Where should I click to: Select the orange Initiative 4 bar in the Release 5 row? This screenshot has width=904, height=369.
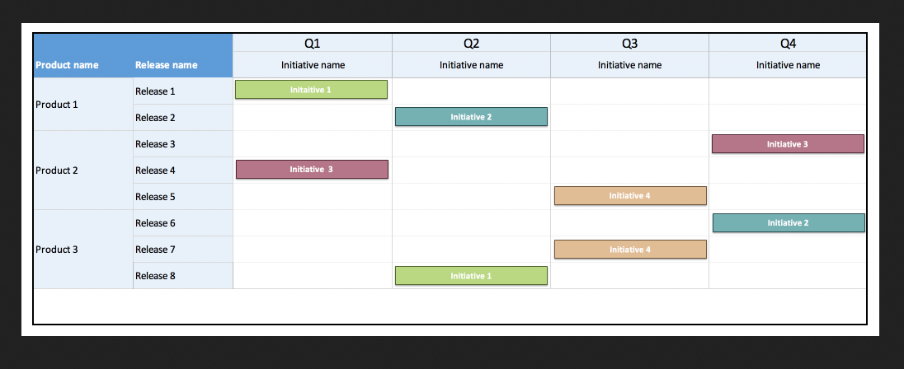630,196
